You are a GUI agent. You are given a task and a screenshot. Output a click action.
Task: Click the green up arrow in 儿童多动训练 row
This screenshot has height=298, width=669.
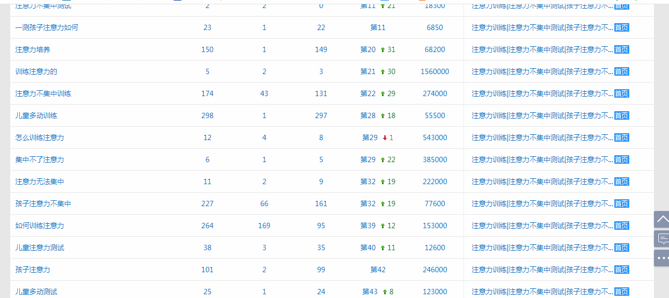[383, 115]
